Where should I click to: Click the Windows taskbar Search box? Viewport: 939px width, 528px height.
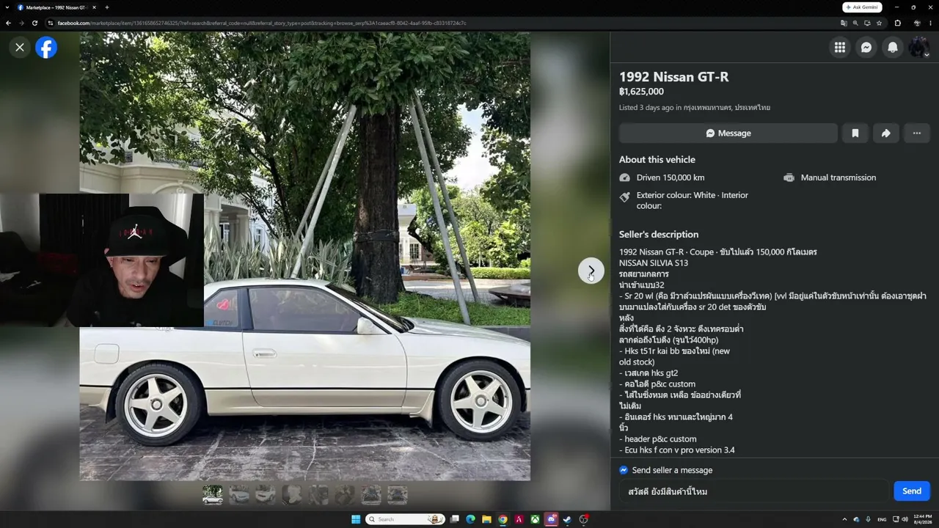[x=406, y=519]
